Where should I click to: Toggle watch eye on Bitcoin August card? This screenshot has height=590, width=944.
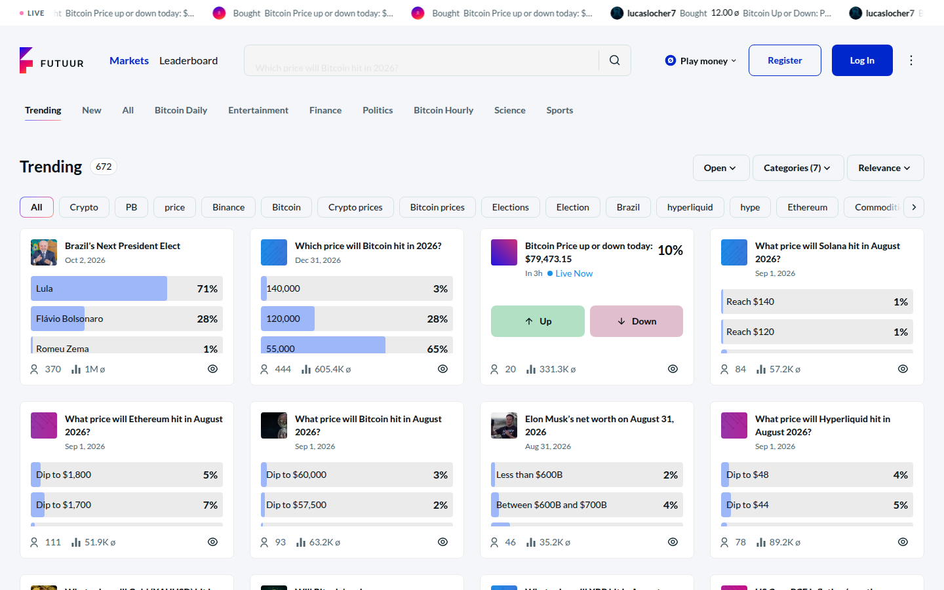(442, 542)
